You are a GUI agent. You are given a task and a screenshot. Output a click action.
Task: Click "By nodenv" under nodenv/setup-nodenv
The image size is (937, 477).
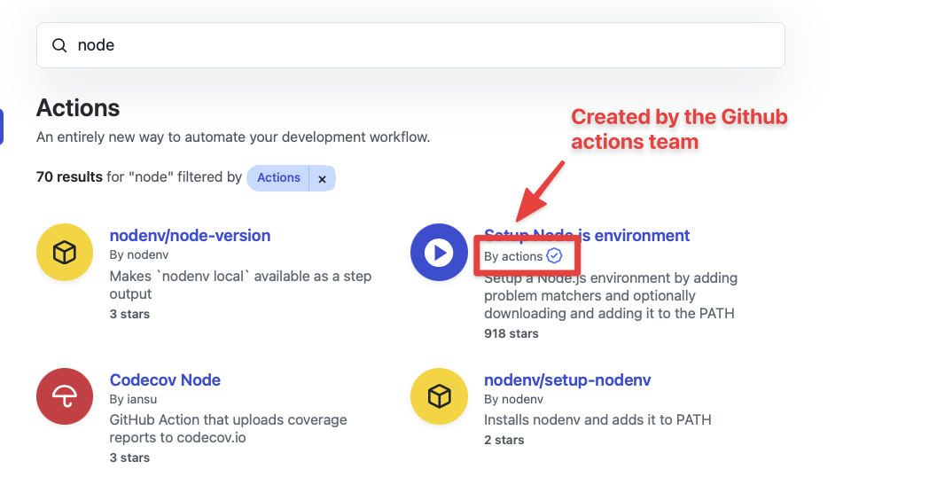[x=513, y=399]
